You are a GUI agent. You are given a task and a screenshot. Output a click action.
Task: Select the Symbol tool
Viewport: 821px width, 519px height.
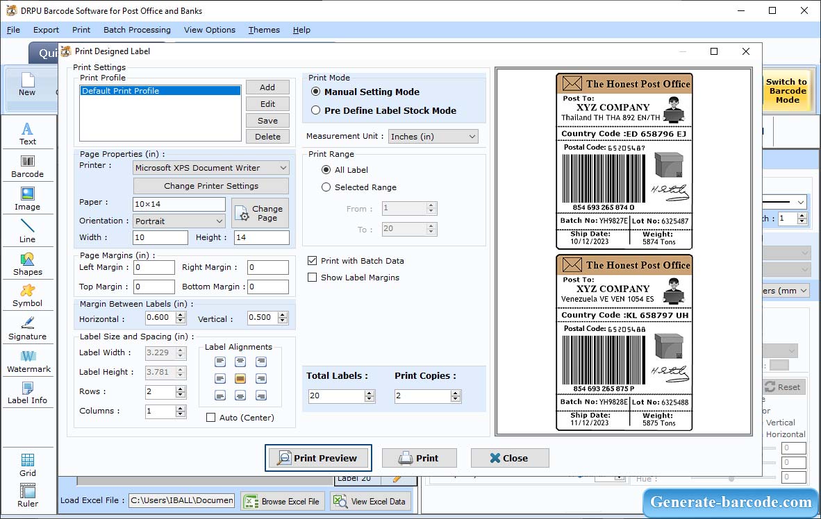(x=27, y=296)
